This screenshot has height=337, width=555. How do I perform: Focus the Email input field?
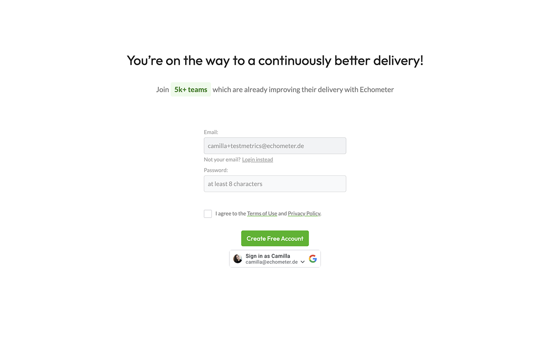pos(275,146)
